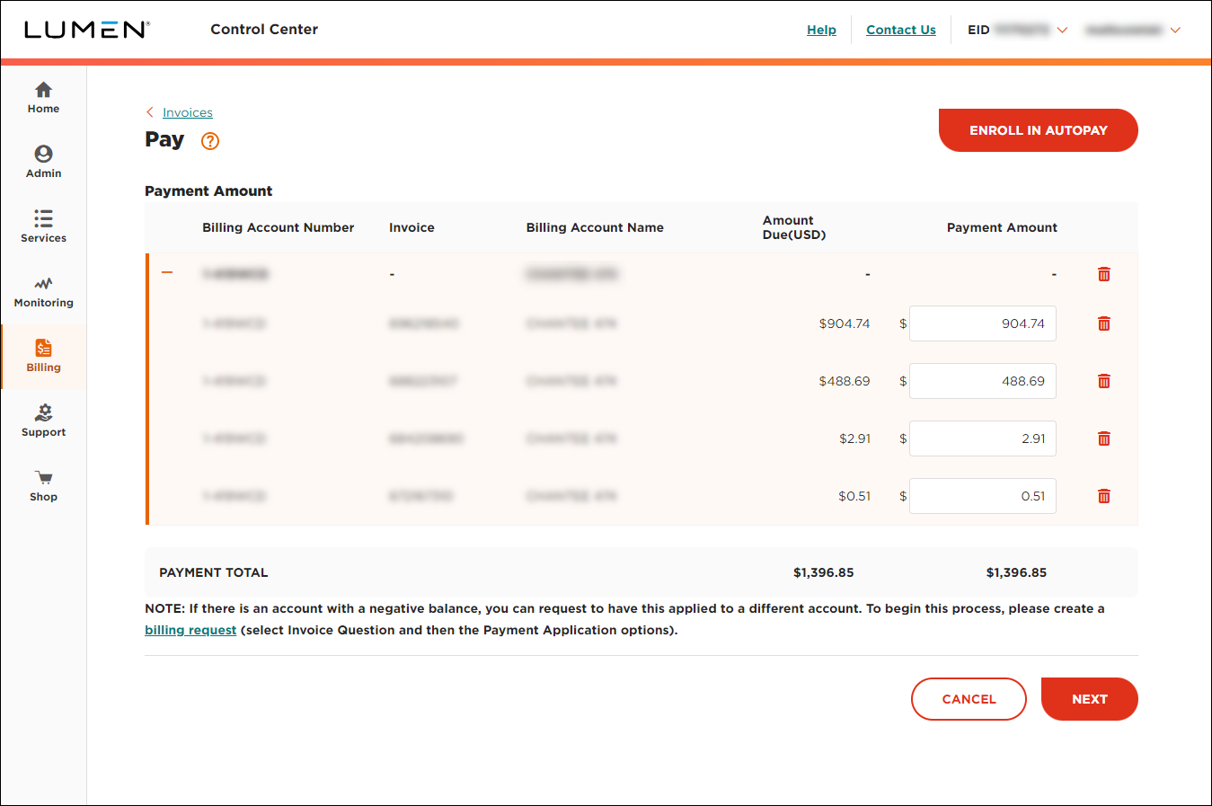The image size is (1212, 806).
Task: Edit the 0.51 payment amount field
Action: [983, 496]
